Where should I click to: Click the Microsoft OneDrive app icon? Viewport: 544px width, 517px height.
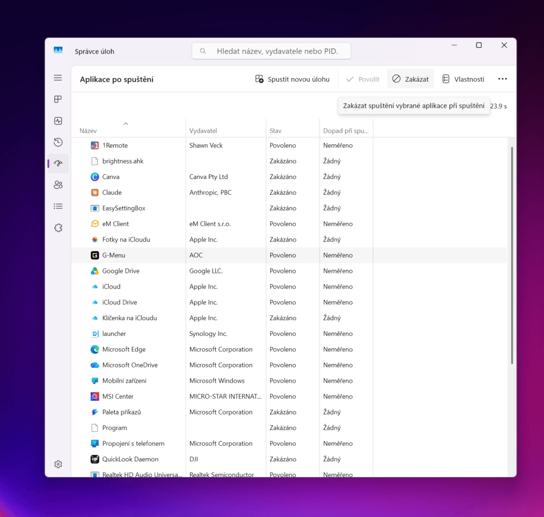click(95, 365)
